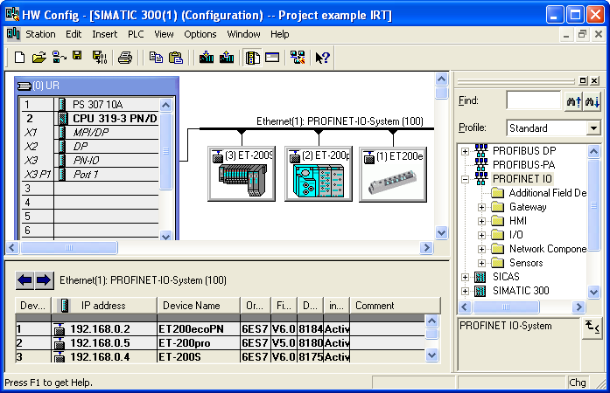610x393 pixels.
Task: Click the search downward binoculars icon
Action: [574, 101]
